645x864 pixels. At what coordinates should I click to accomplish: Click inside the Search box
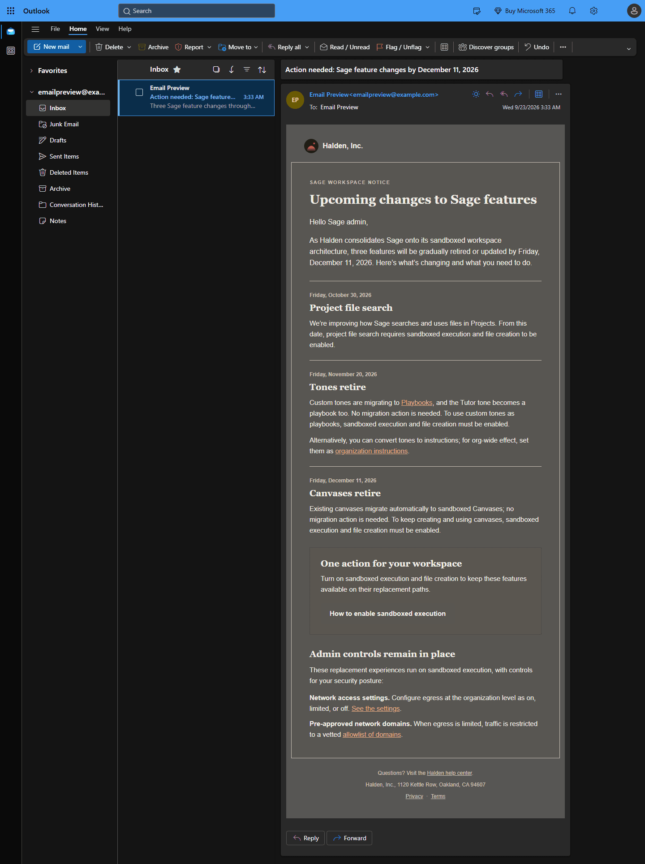pos(197,11)
